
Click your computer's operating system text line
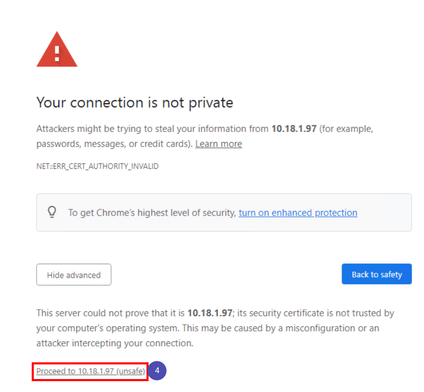pyautogui.click(x=108, y=328)
